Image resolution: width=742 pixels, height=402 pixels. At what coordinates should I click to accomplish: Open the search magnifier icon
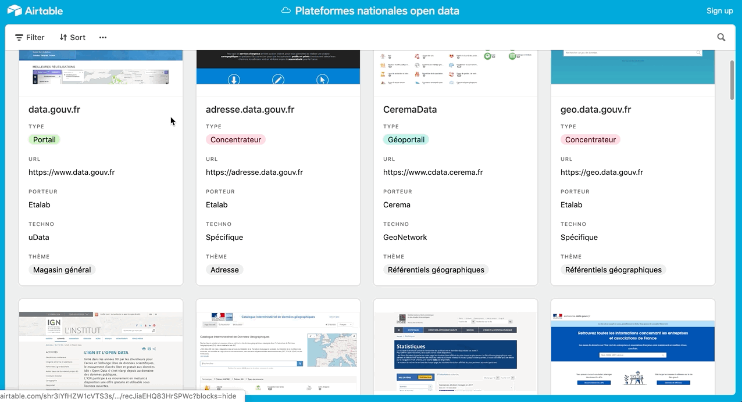pos(721,37)
